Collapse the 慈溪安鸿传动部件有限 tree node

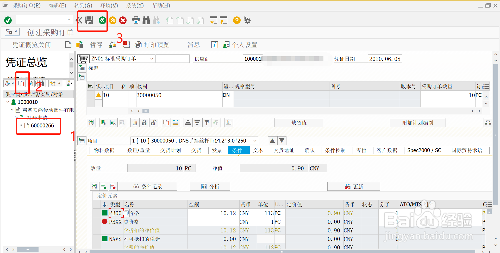pos(12,110)
